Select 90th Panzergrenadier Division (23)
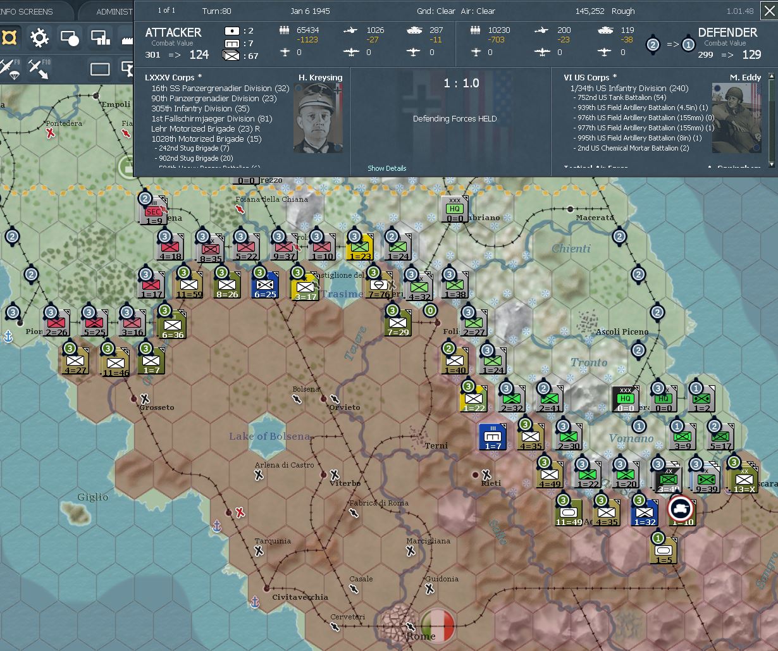Screen dimensions: 778x651 point(214,99)
